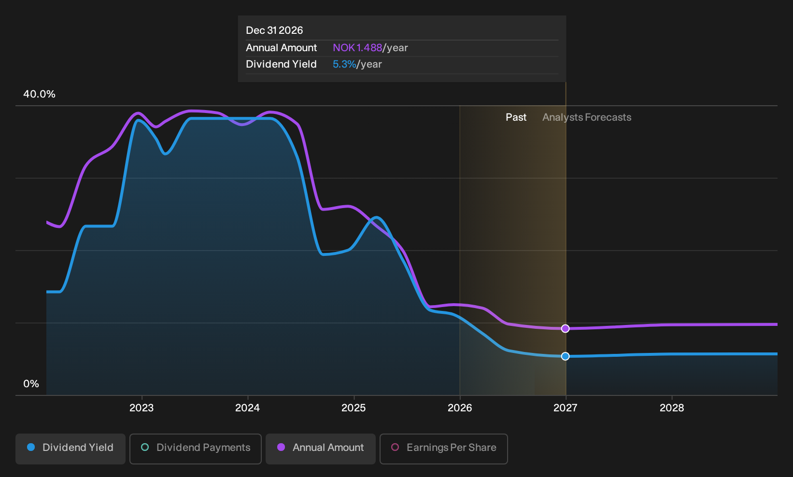The image size is (793, 477).
Task: Click the 2026 x-axis label
Action: click(460, 408)
